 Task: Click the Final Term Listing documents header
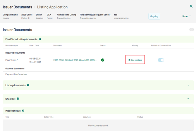(x=21, y=39)
